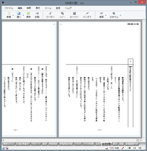The height and width of the screenshot is (151, 147).
Task: Open the ファイル menu
Action: (x=9, y=8)
